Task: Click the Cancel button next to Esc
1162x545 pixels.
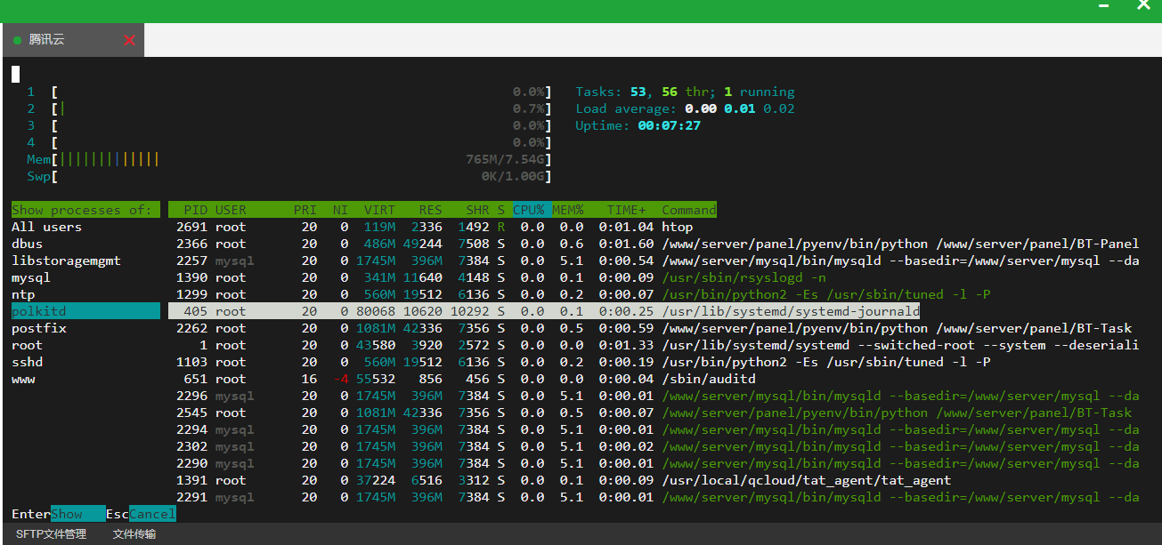Action: [x=152, y=514]
